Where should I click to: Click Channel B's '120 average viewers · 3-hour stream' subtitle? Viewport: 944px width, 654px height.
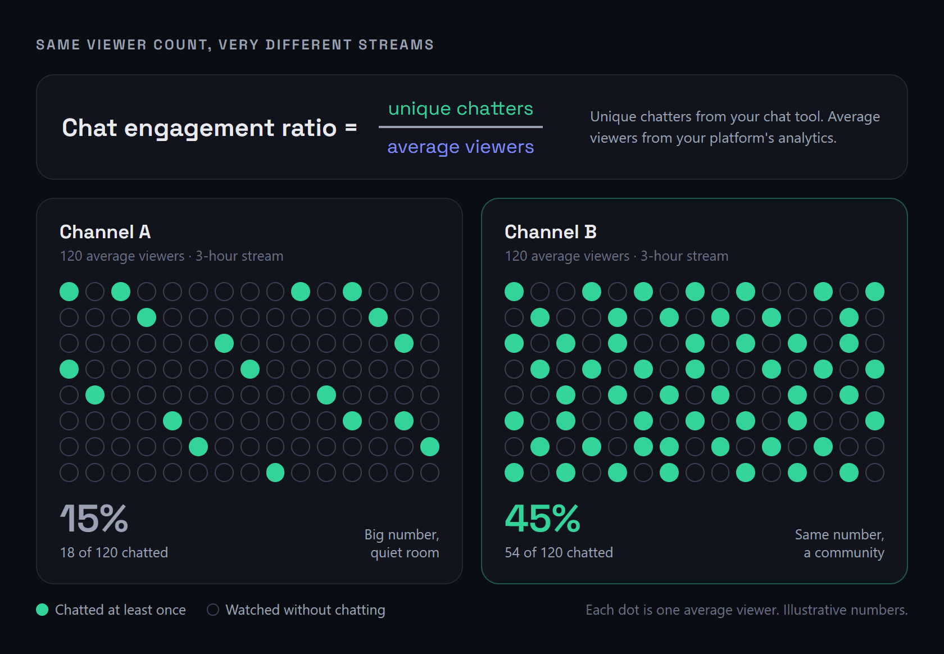click(616, 256)
